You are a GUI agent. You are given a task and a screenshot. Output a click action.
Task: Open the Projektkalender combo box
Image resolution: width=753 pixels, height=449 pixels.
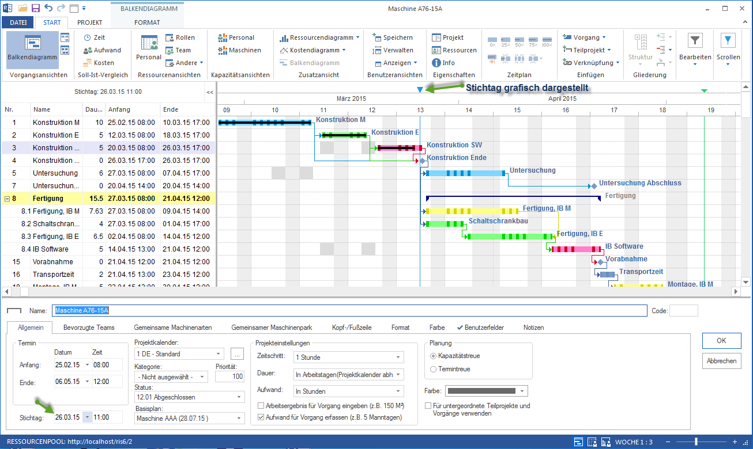pyautogui.click(x=179, y=354)
